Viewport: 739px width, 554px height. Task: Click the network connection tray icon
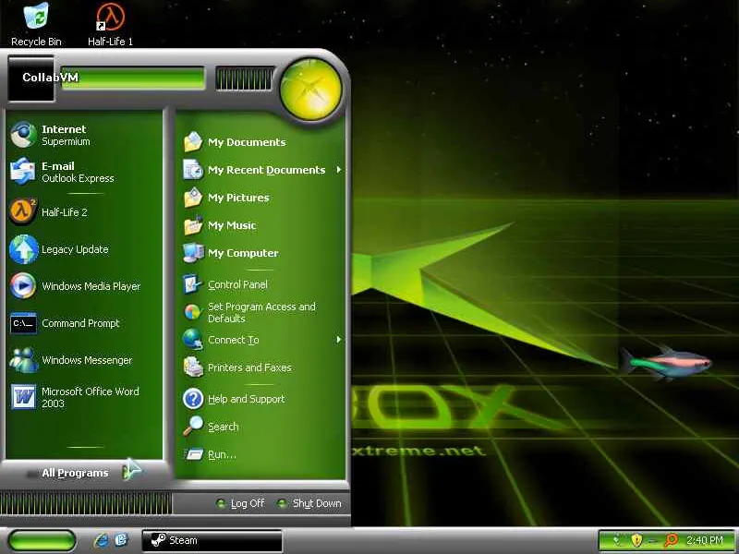pyautogui.click(x=618, y=540)
